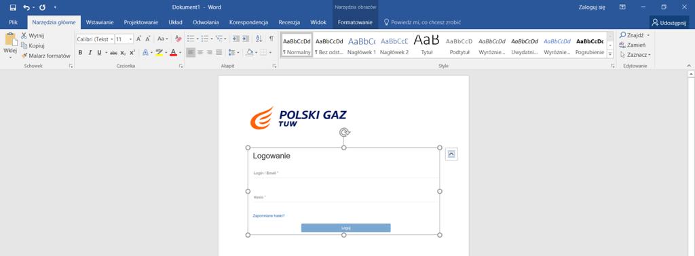Image resolution: width=695 pixels, height=256 pixels.
Task: Toggle underline formatting
Action: coord(99,53)
